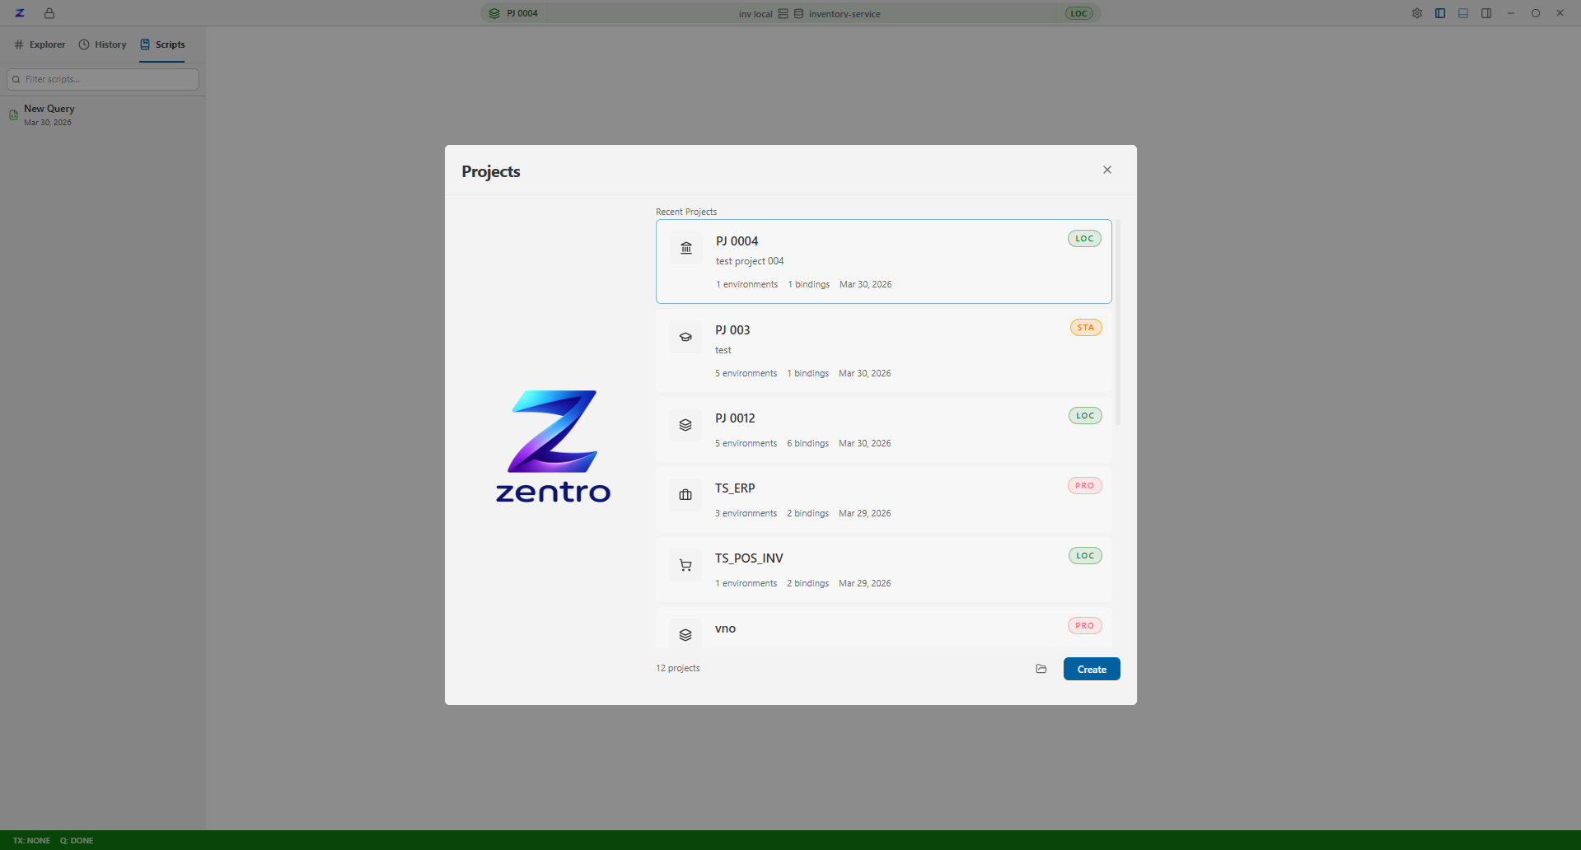Image resolution: width=1581 pixels, height=850 pixels.
Task: Switch to the Explorer tab
Action: coord(40,44)
